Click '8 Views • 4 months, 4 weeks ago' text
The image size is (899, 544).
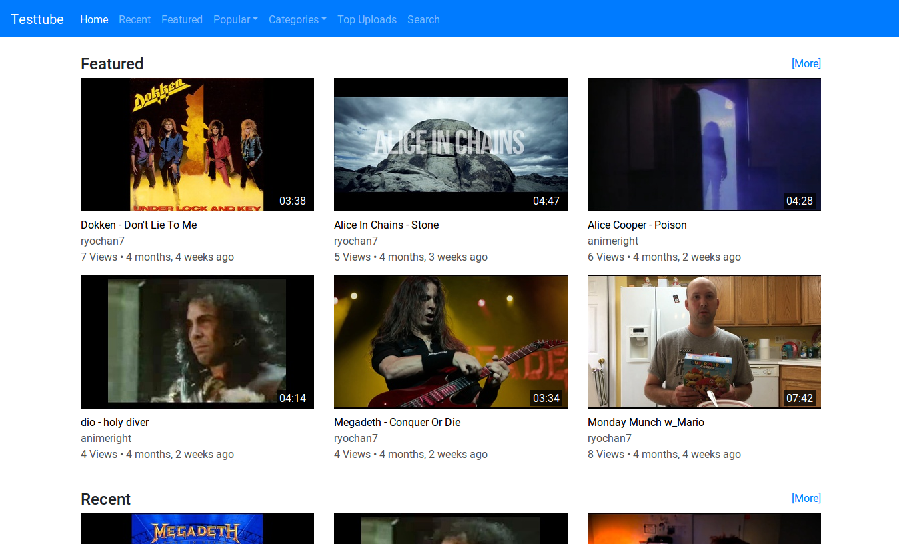[x=664, y=454]
